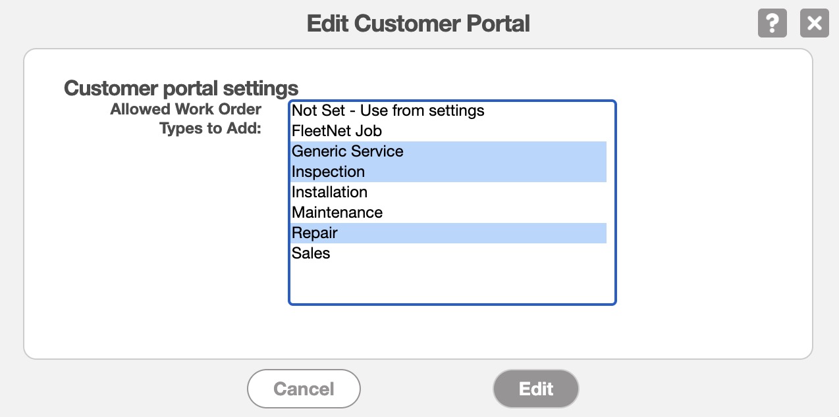Toggle the highlighted Repair work order type

(315, 233)
